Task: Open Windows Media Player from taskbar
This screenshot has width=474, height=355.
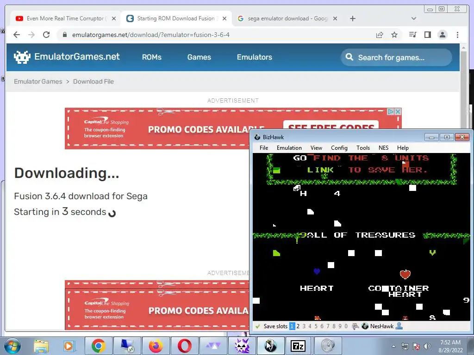Action: click(x=69, y=346)
